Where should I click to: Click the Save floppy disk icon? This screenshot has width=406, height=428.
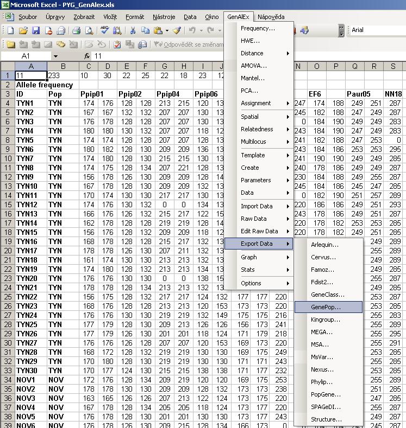click(36, 30)
